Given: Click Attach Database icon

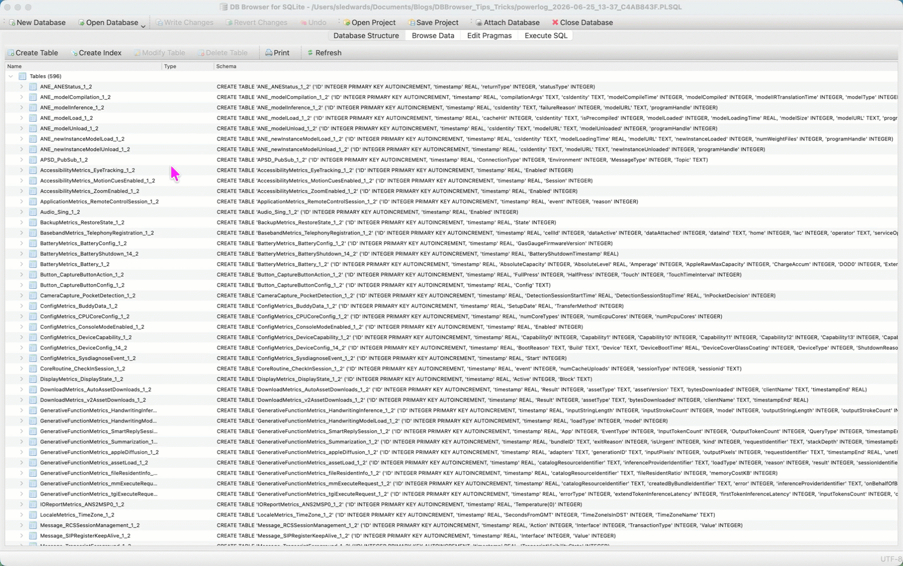Looking at the screenshot, I should [479, 22].
